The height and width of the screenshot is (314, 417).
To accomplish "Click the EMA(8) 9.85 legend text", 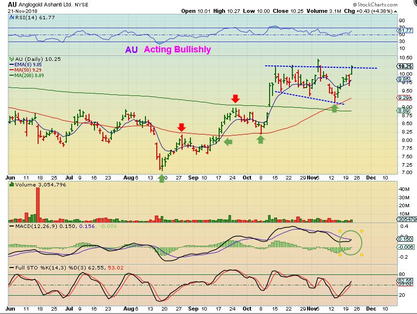I will coord(28,65).
